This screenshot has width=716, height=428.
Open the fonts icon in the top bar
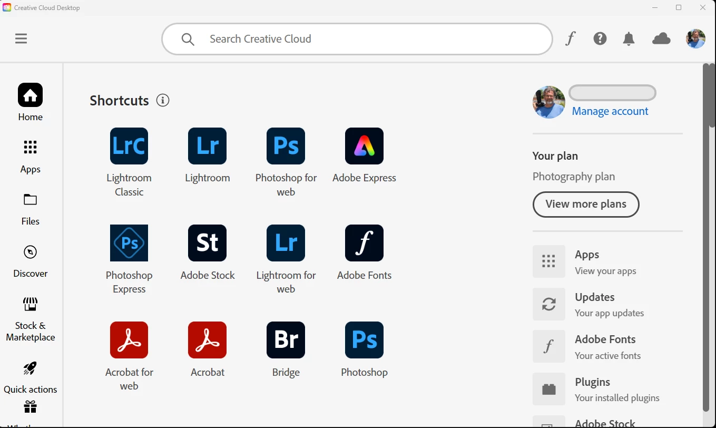570,38
